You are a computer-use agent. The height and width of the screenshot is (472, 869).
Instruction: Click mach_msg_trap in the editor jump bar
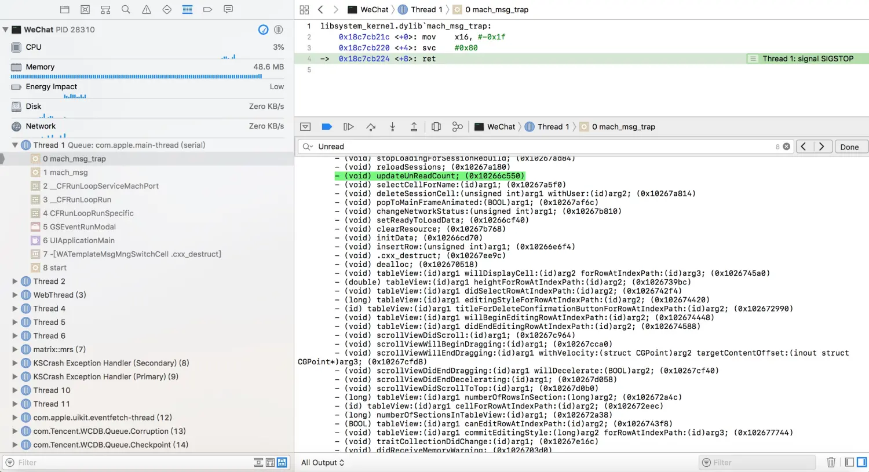tap(491, 10)
